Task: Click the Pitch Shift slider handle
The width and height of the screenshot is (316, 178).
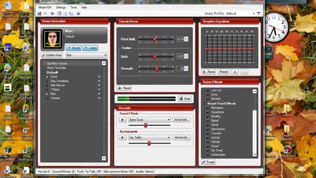Action: coord(155,40)
